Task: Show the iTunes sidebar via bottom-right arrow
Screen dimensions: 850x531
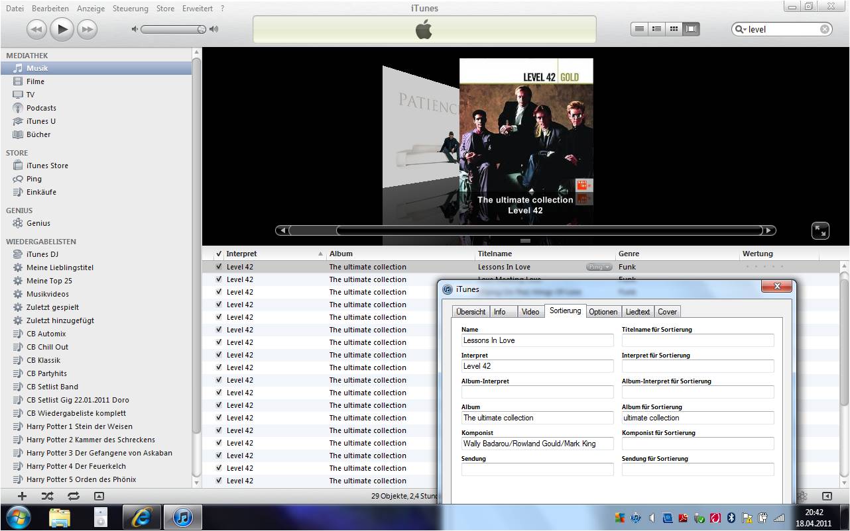Action: pos(827,496)
